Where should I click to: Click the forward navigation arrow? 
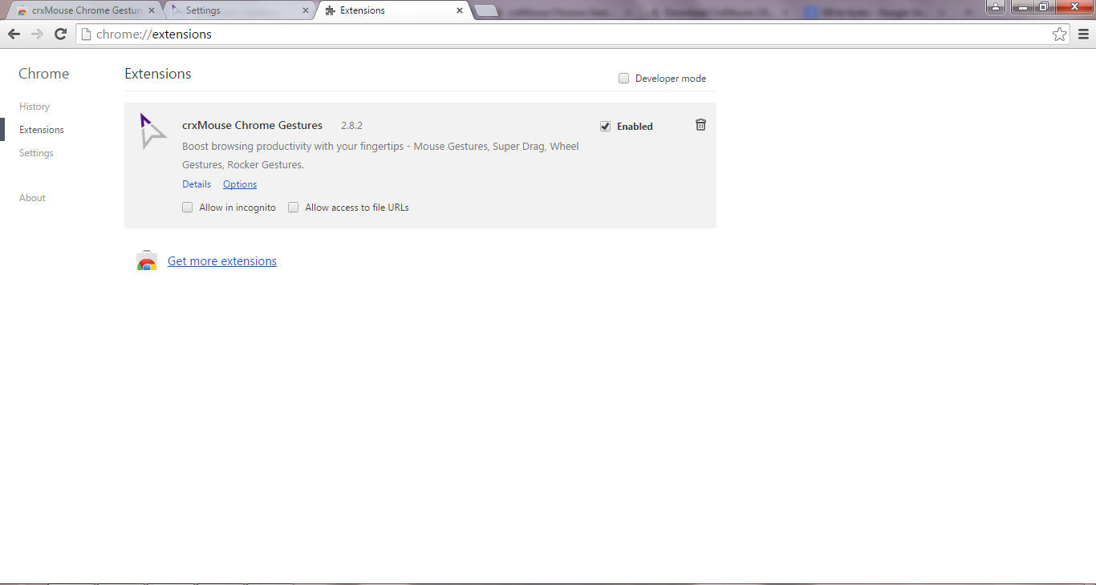[x=37, y=34]
